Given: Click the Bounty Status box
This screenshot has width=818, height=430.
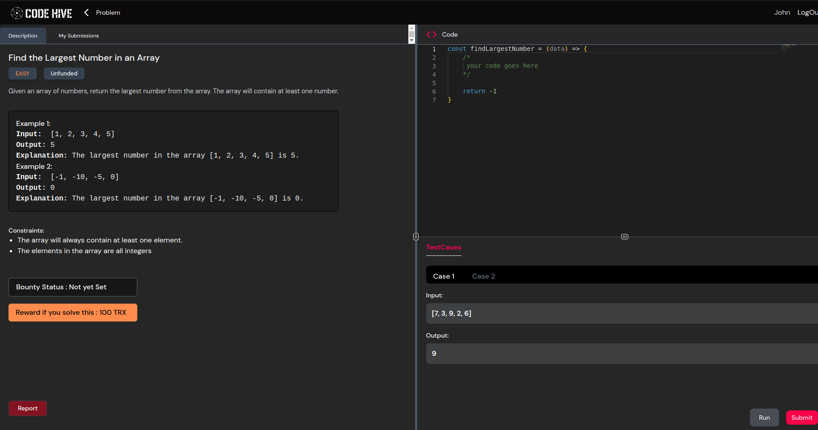Looking at the screenshot, I should (x=73, y=287).
